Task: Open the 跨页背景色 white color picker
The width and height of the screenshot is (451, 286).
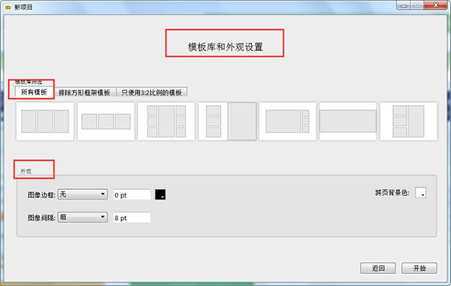Action: tap(420, 193)
